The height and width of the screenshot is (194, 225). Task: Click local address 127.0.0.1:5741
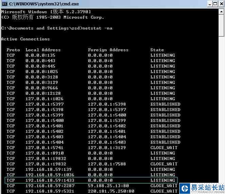[44, 148]
